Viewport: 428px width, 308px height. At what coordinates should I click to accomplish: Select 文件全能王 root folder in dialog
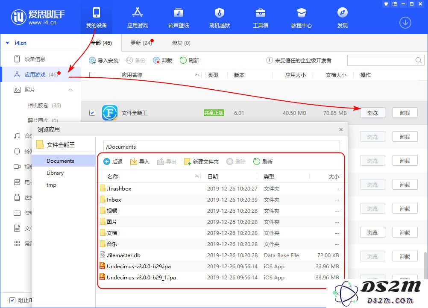coord(56,145)
